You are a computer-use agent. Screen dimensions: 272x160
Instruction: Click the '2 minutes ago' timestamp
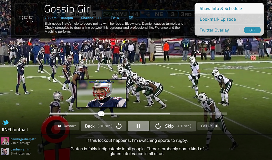click(20, 143)
